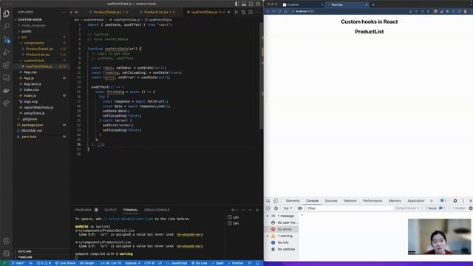Image resolution: width=473 pixels, height=266 pixels.
Task: Click the Spaces: 4 indentation setting
Action: pos(133,263)
